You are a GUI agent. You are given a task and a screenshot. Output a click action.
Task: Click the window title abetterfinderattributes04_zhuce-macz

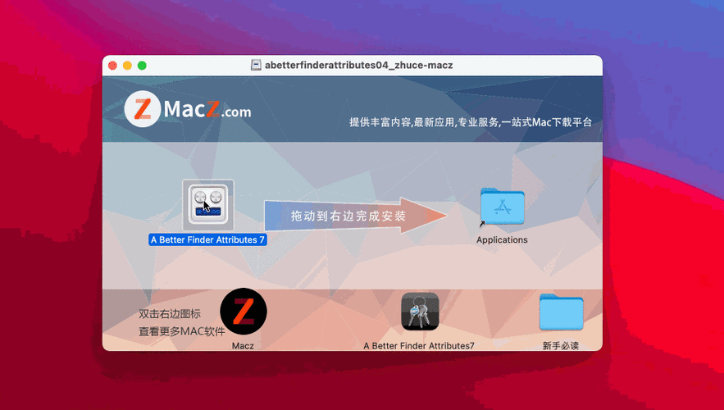tap(359, 65)
